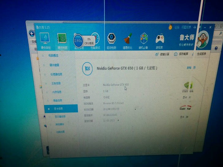The image size is (223, 167).
Task: Click driver version 10.18.13.6143
Action: (110, 115)
